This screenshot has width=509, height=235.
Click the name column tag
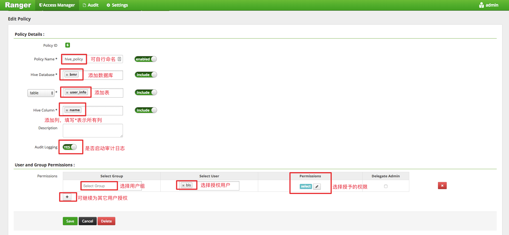[73, 110]
